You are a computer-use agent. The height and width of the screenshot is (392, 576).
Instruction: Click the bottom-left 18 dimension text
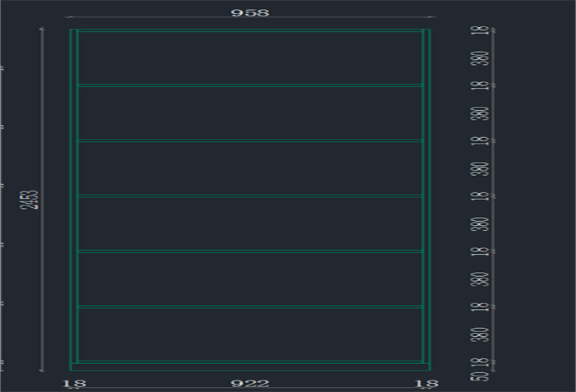[x=73, y=383]
